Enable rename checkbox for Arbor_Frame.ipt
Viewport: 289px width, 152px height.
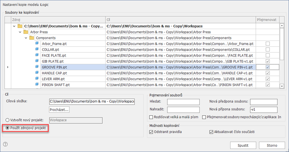click(x=268, y=44)
